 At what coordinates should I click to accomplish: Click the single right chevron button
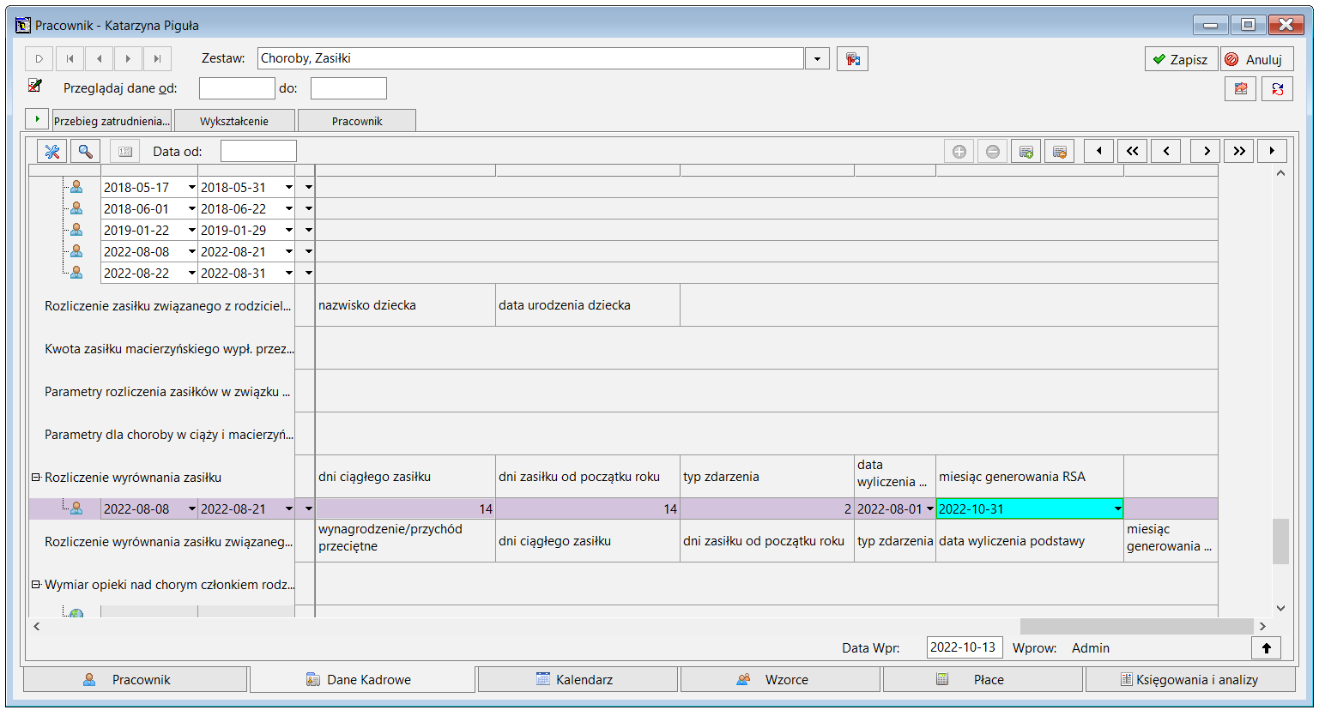click(x=1206, y=152)
